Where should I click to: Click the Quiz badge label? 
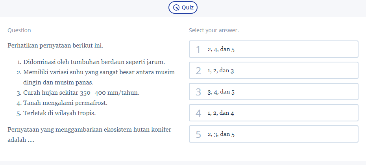click(187, 7)
